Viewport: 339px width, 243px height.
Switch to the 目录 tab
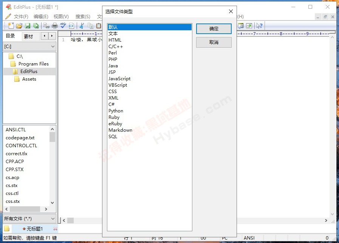[10, 36]
